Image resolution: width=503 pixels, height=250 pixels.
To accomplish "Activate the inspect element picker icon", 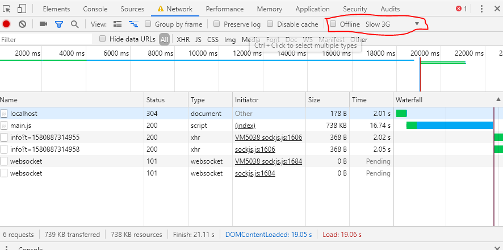I will tap(7, 9).
